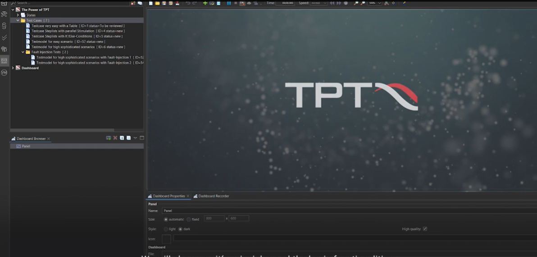
Task: Click the second magnifier zoom icon
Action: [363, 3]
